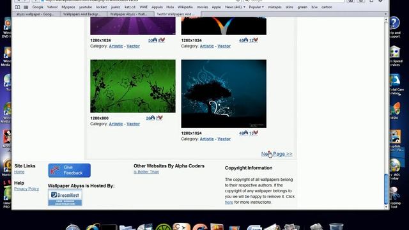Open the bookmarks book icon
The image size is (409, 230).
(17, 7)
